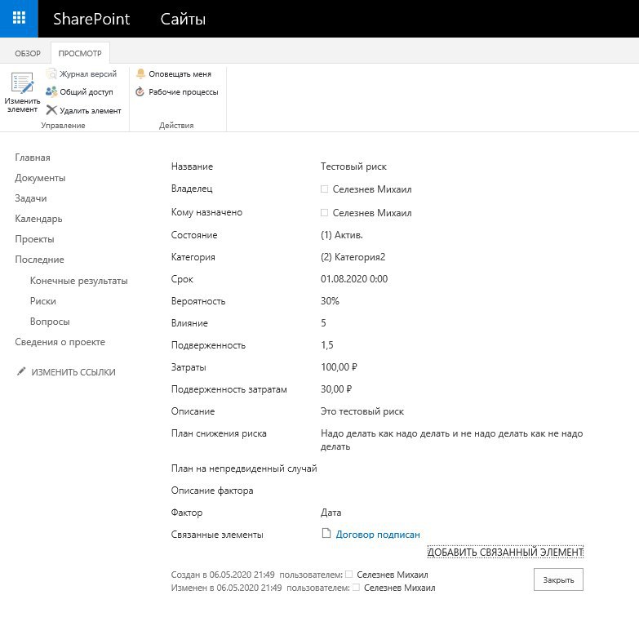Click presence box in the Создан line
639x626 pixels.
tap(348, 575)
